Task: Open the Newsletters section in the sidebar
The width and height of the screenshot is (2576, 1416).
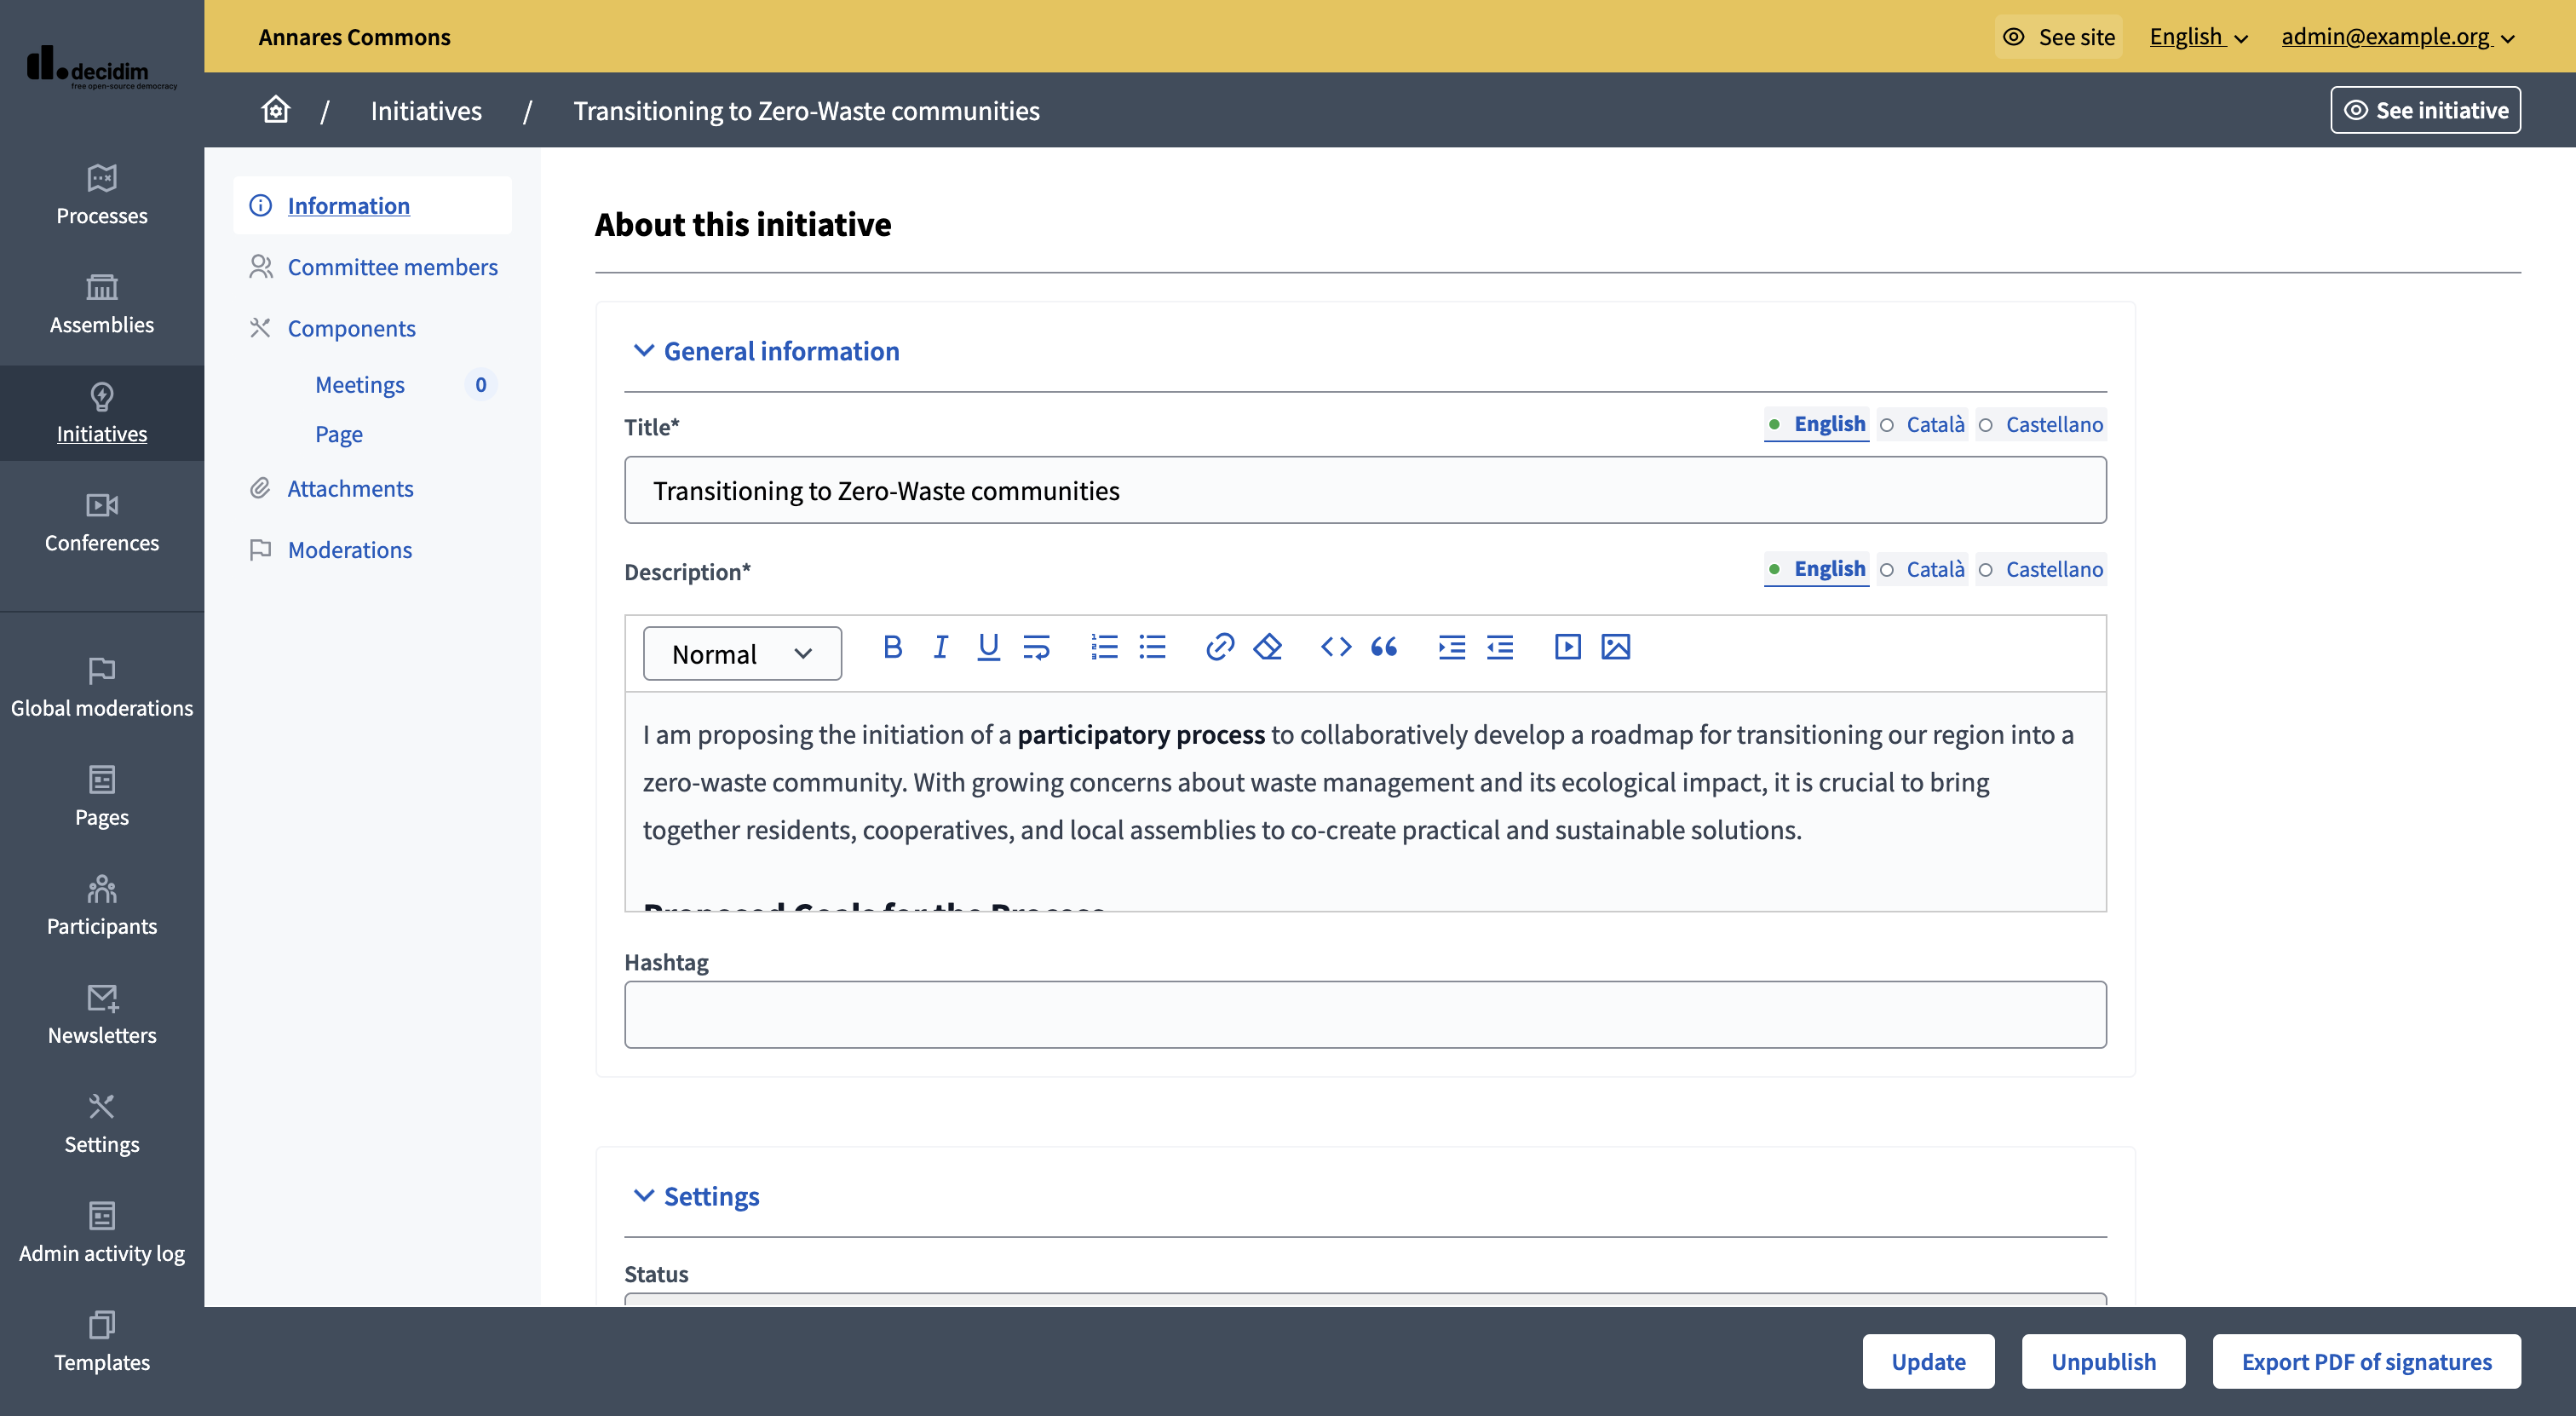Action: coord(101,1015)
